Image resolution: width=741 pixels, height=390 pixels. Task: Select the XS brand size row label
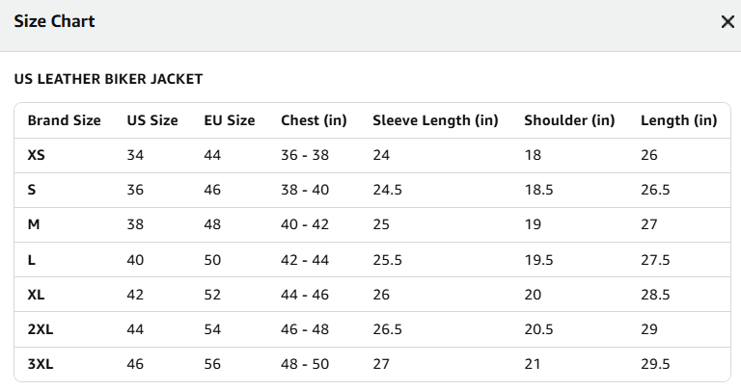click(36, 155)
